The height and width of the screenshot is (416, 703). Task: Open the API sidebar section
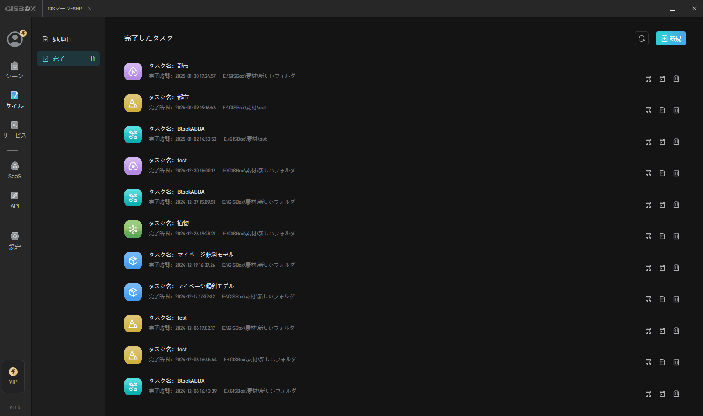15,200
